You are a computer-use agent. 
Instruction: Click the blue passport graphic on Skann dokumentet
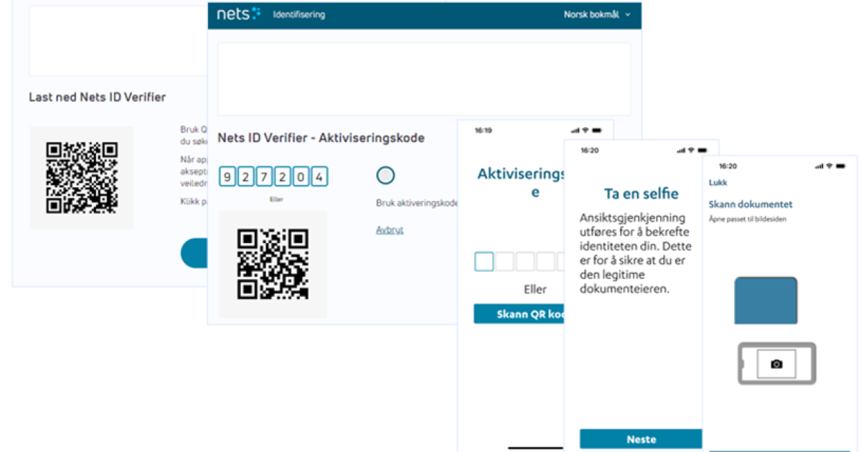[x=766, y=301]
